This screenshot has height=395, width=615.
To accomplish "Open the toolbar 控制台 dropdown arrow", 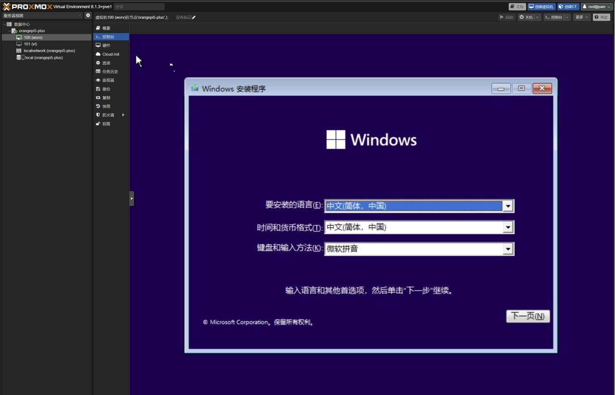I will pos(567,17).
